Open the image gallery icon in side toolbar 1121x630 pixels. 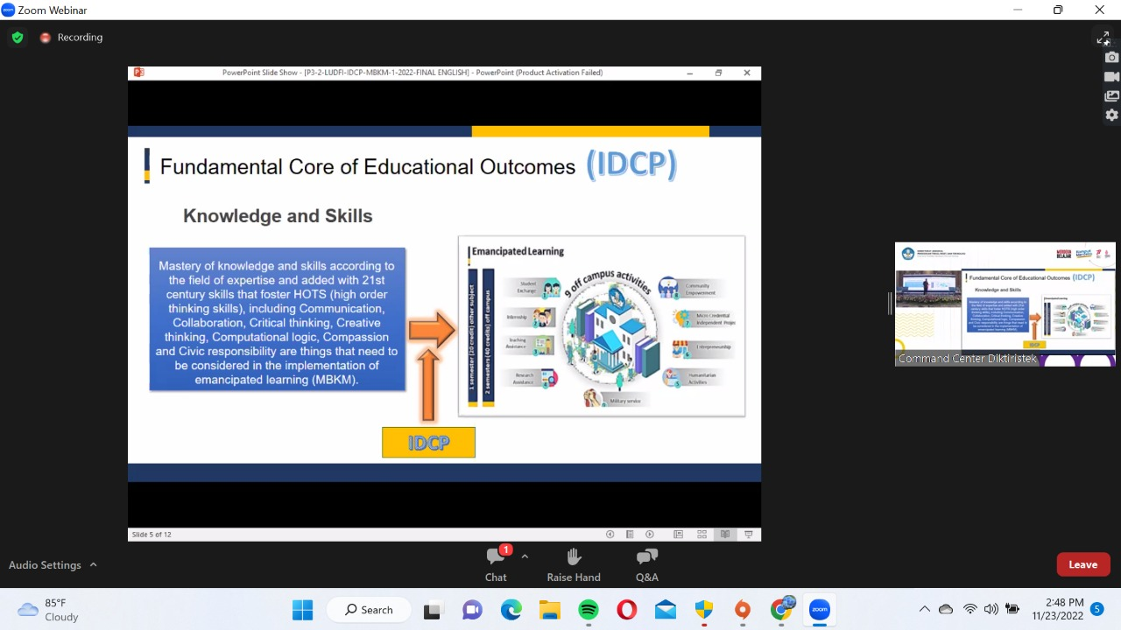1111,96
